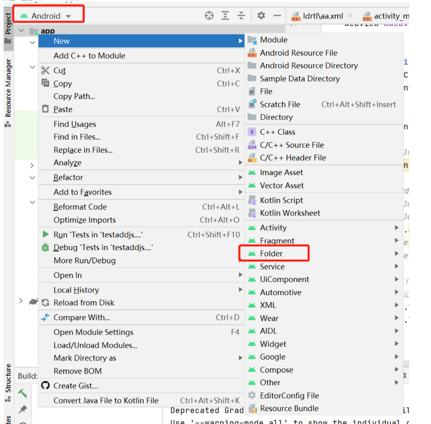Expand the Widget submenu
The image size is (431, 424).
(324, 344)
